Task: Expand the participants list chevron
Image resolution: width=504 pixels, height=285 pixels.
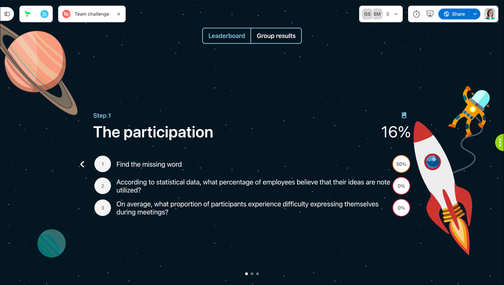Action: tap(396, 14)
